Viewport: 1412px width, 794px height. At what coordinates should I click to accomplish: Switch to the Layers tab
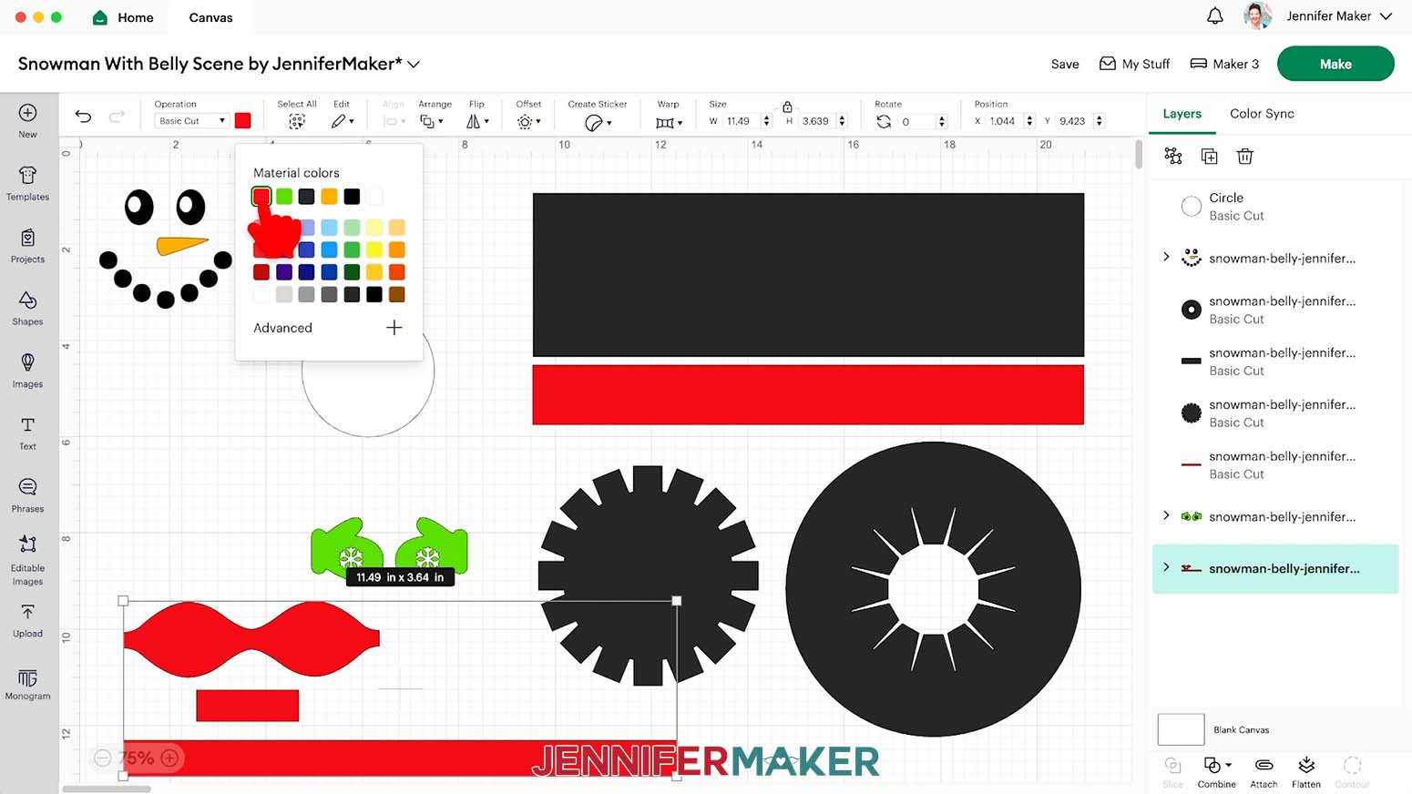click(1182, 114)
